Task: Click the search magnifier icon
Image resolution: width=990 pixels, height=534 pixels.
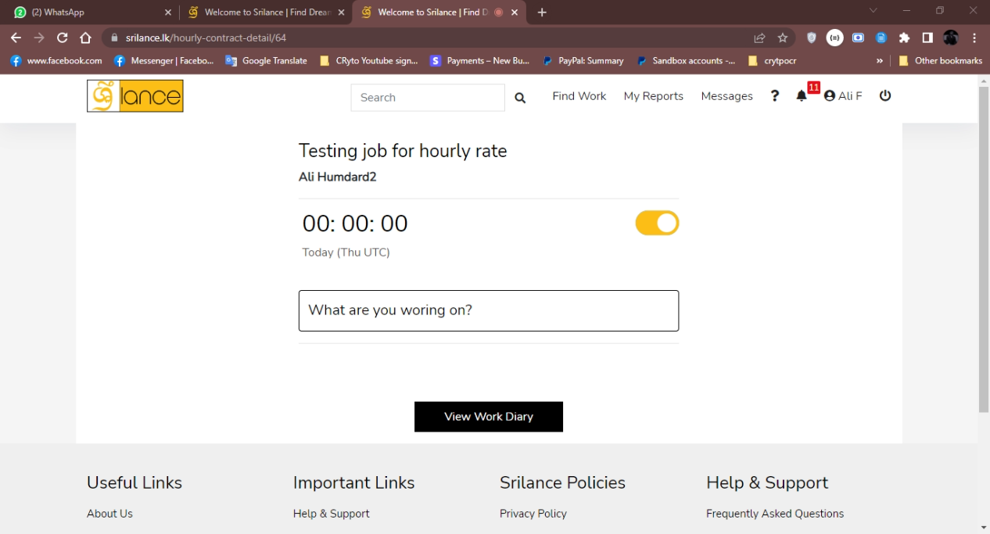Action: 520,98
